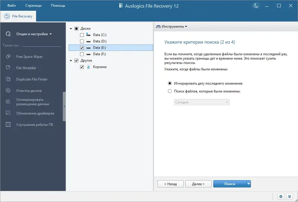Click the app logo icon in title bar
The height and width of the screenshot is (202, 298).
[x=121, y=6]
